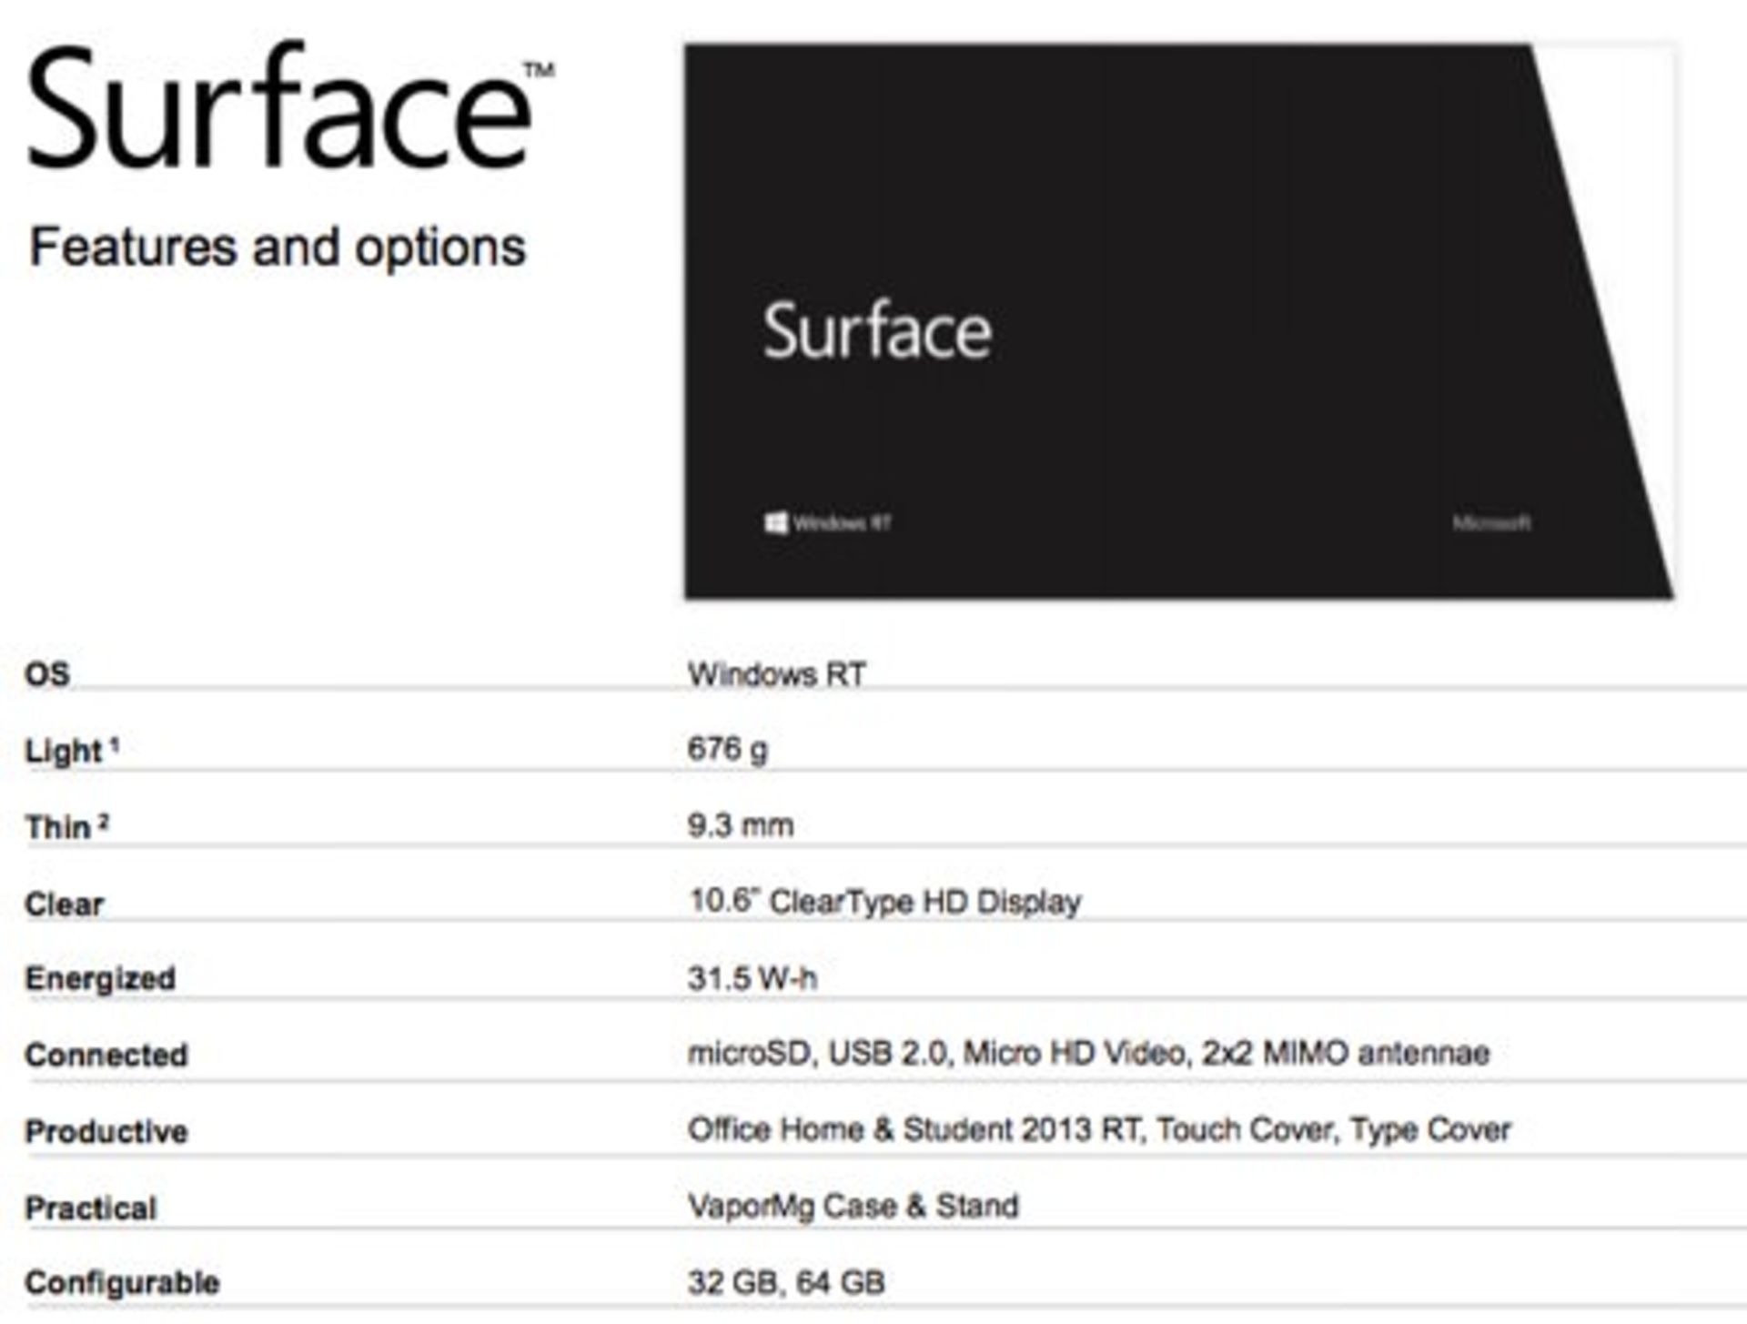Screen dimensions: 1747x1324
Task: Select the 'microSD, USB 2.0, Micro HD Video' value
Action: tap(938, 1053)
